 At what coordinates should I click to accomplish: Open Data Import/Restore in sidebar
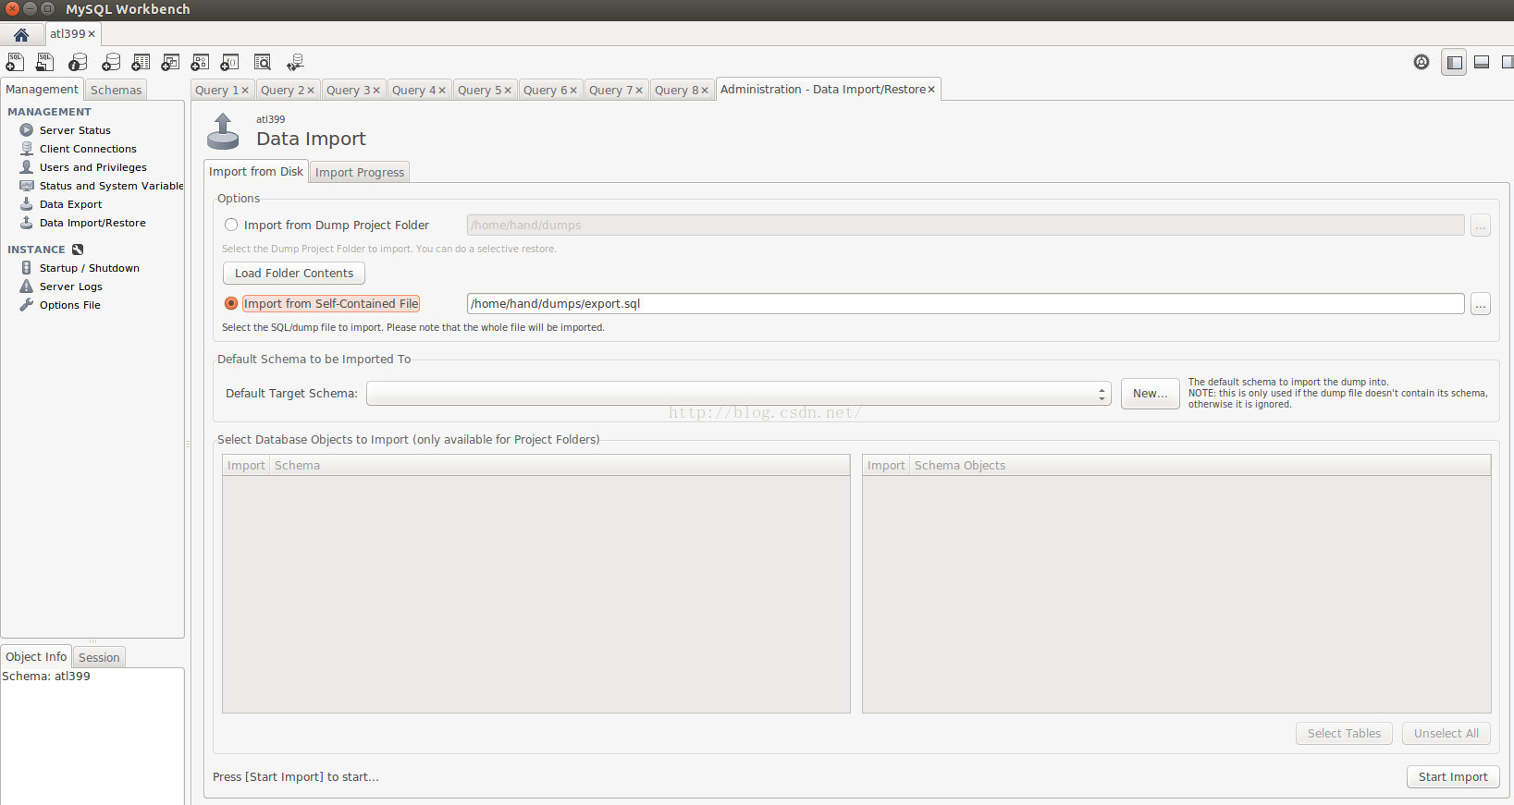coord(92,223)
